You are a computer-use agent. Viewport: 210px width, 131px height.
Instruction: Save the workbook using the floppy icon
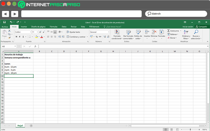pyautogui.click(x=4, y=22)
